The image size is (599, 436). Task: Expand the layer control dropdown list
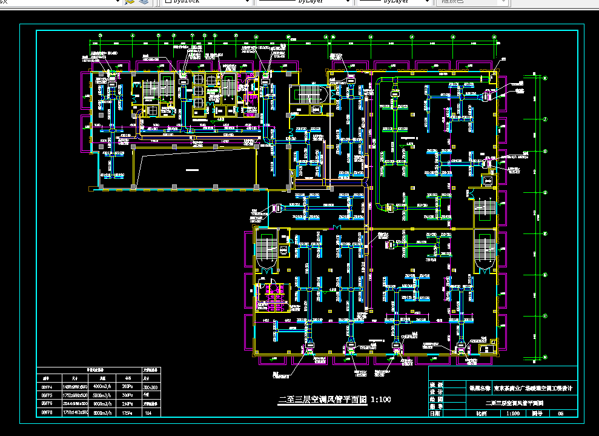point(117,2)
